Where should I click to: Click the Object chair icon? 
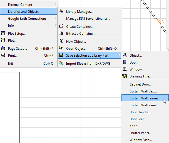pyautogui.click(x=125, y=55)
